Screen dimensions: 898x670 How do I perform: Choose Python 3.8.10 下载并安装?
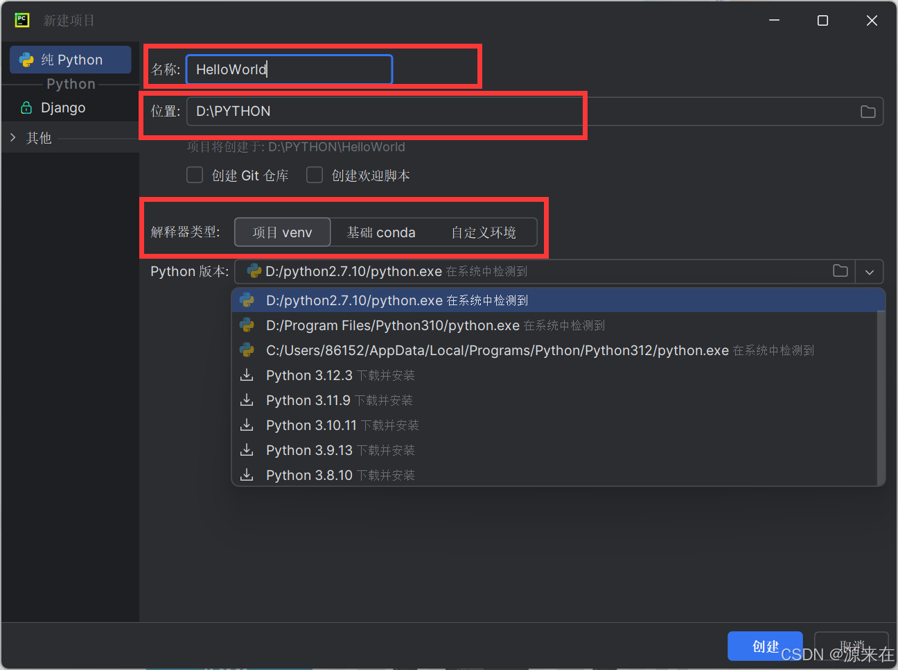[x=555, y=474]
